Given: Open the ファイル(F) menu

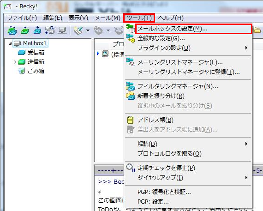Looking at the screenshot, I should point(22,18).
